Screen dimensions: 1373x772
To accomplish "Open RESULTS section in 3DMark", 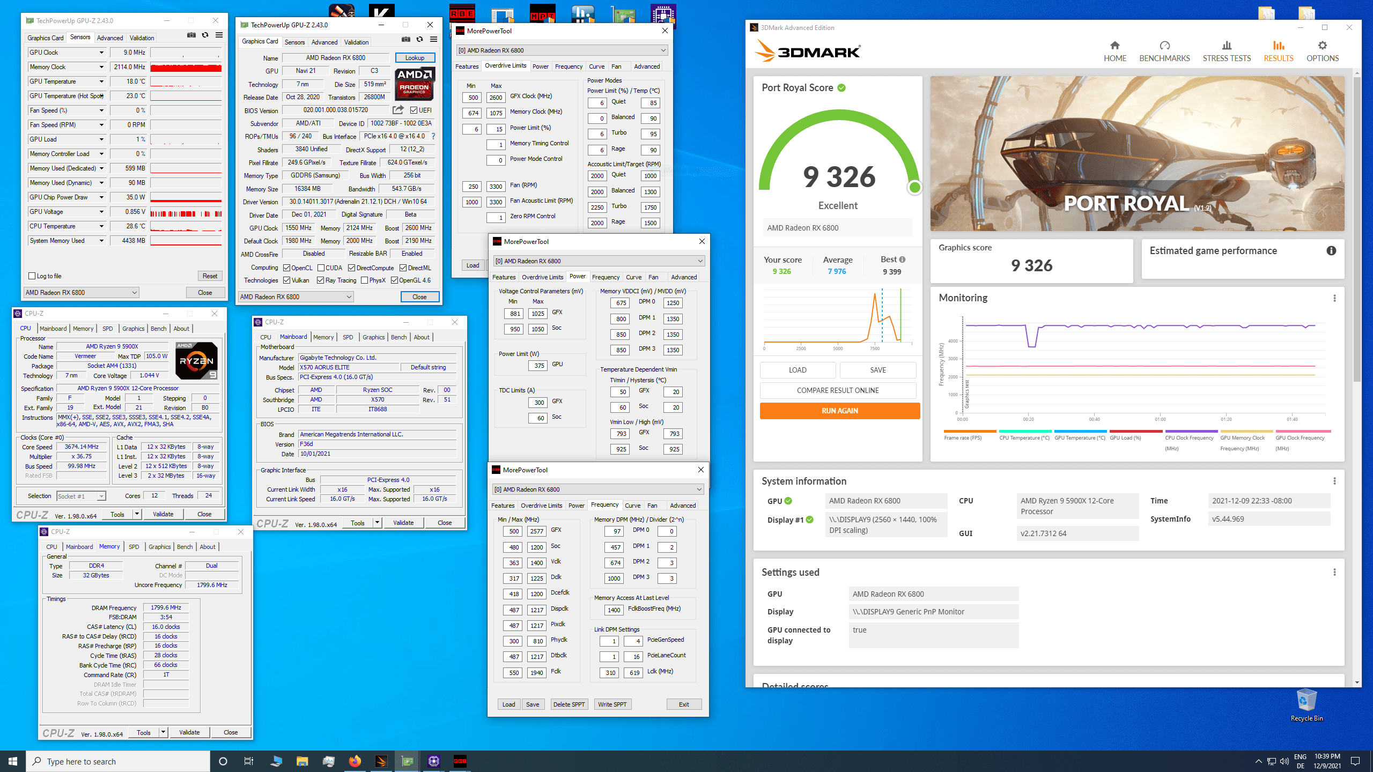I will pyautogui.click(x=1279, y=51).
